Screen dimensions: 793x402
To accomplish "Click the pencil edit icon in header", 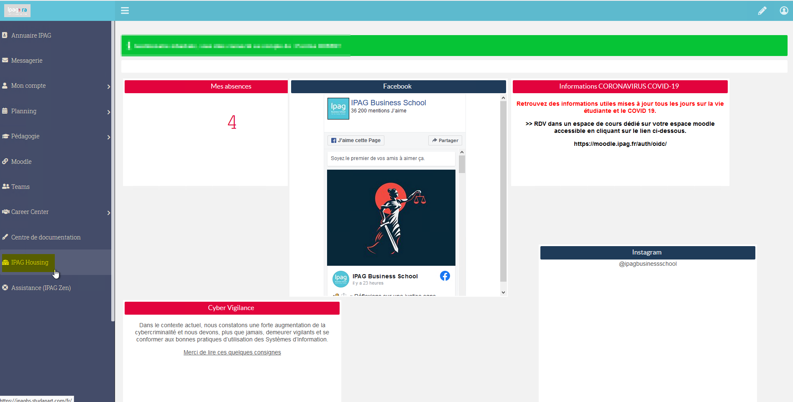I will click(762, 11).
